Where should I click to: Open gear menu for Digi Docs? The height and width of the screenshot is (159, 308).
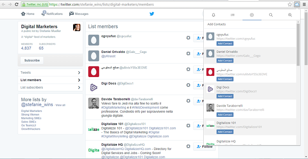[x=188, y=85]
